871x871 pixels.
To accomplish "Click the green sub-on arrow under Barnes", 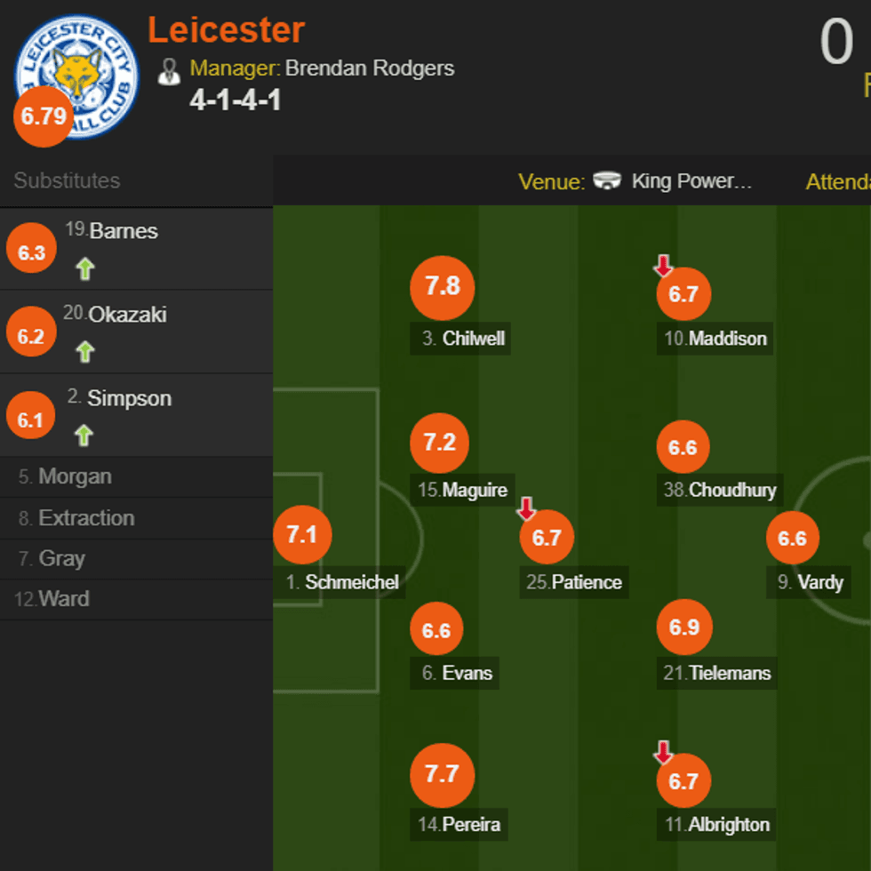I will click(85, 268).
